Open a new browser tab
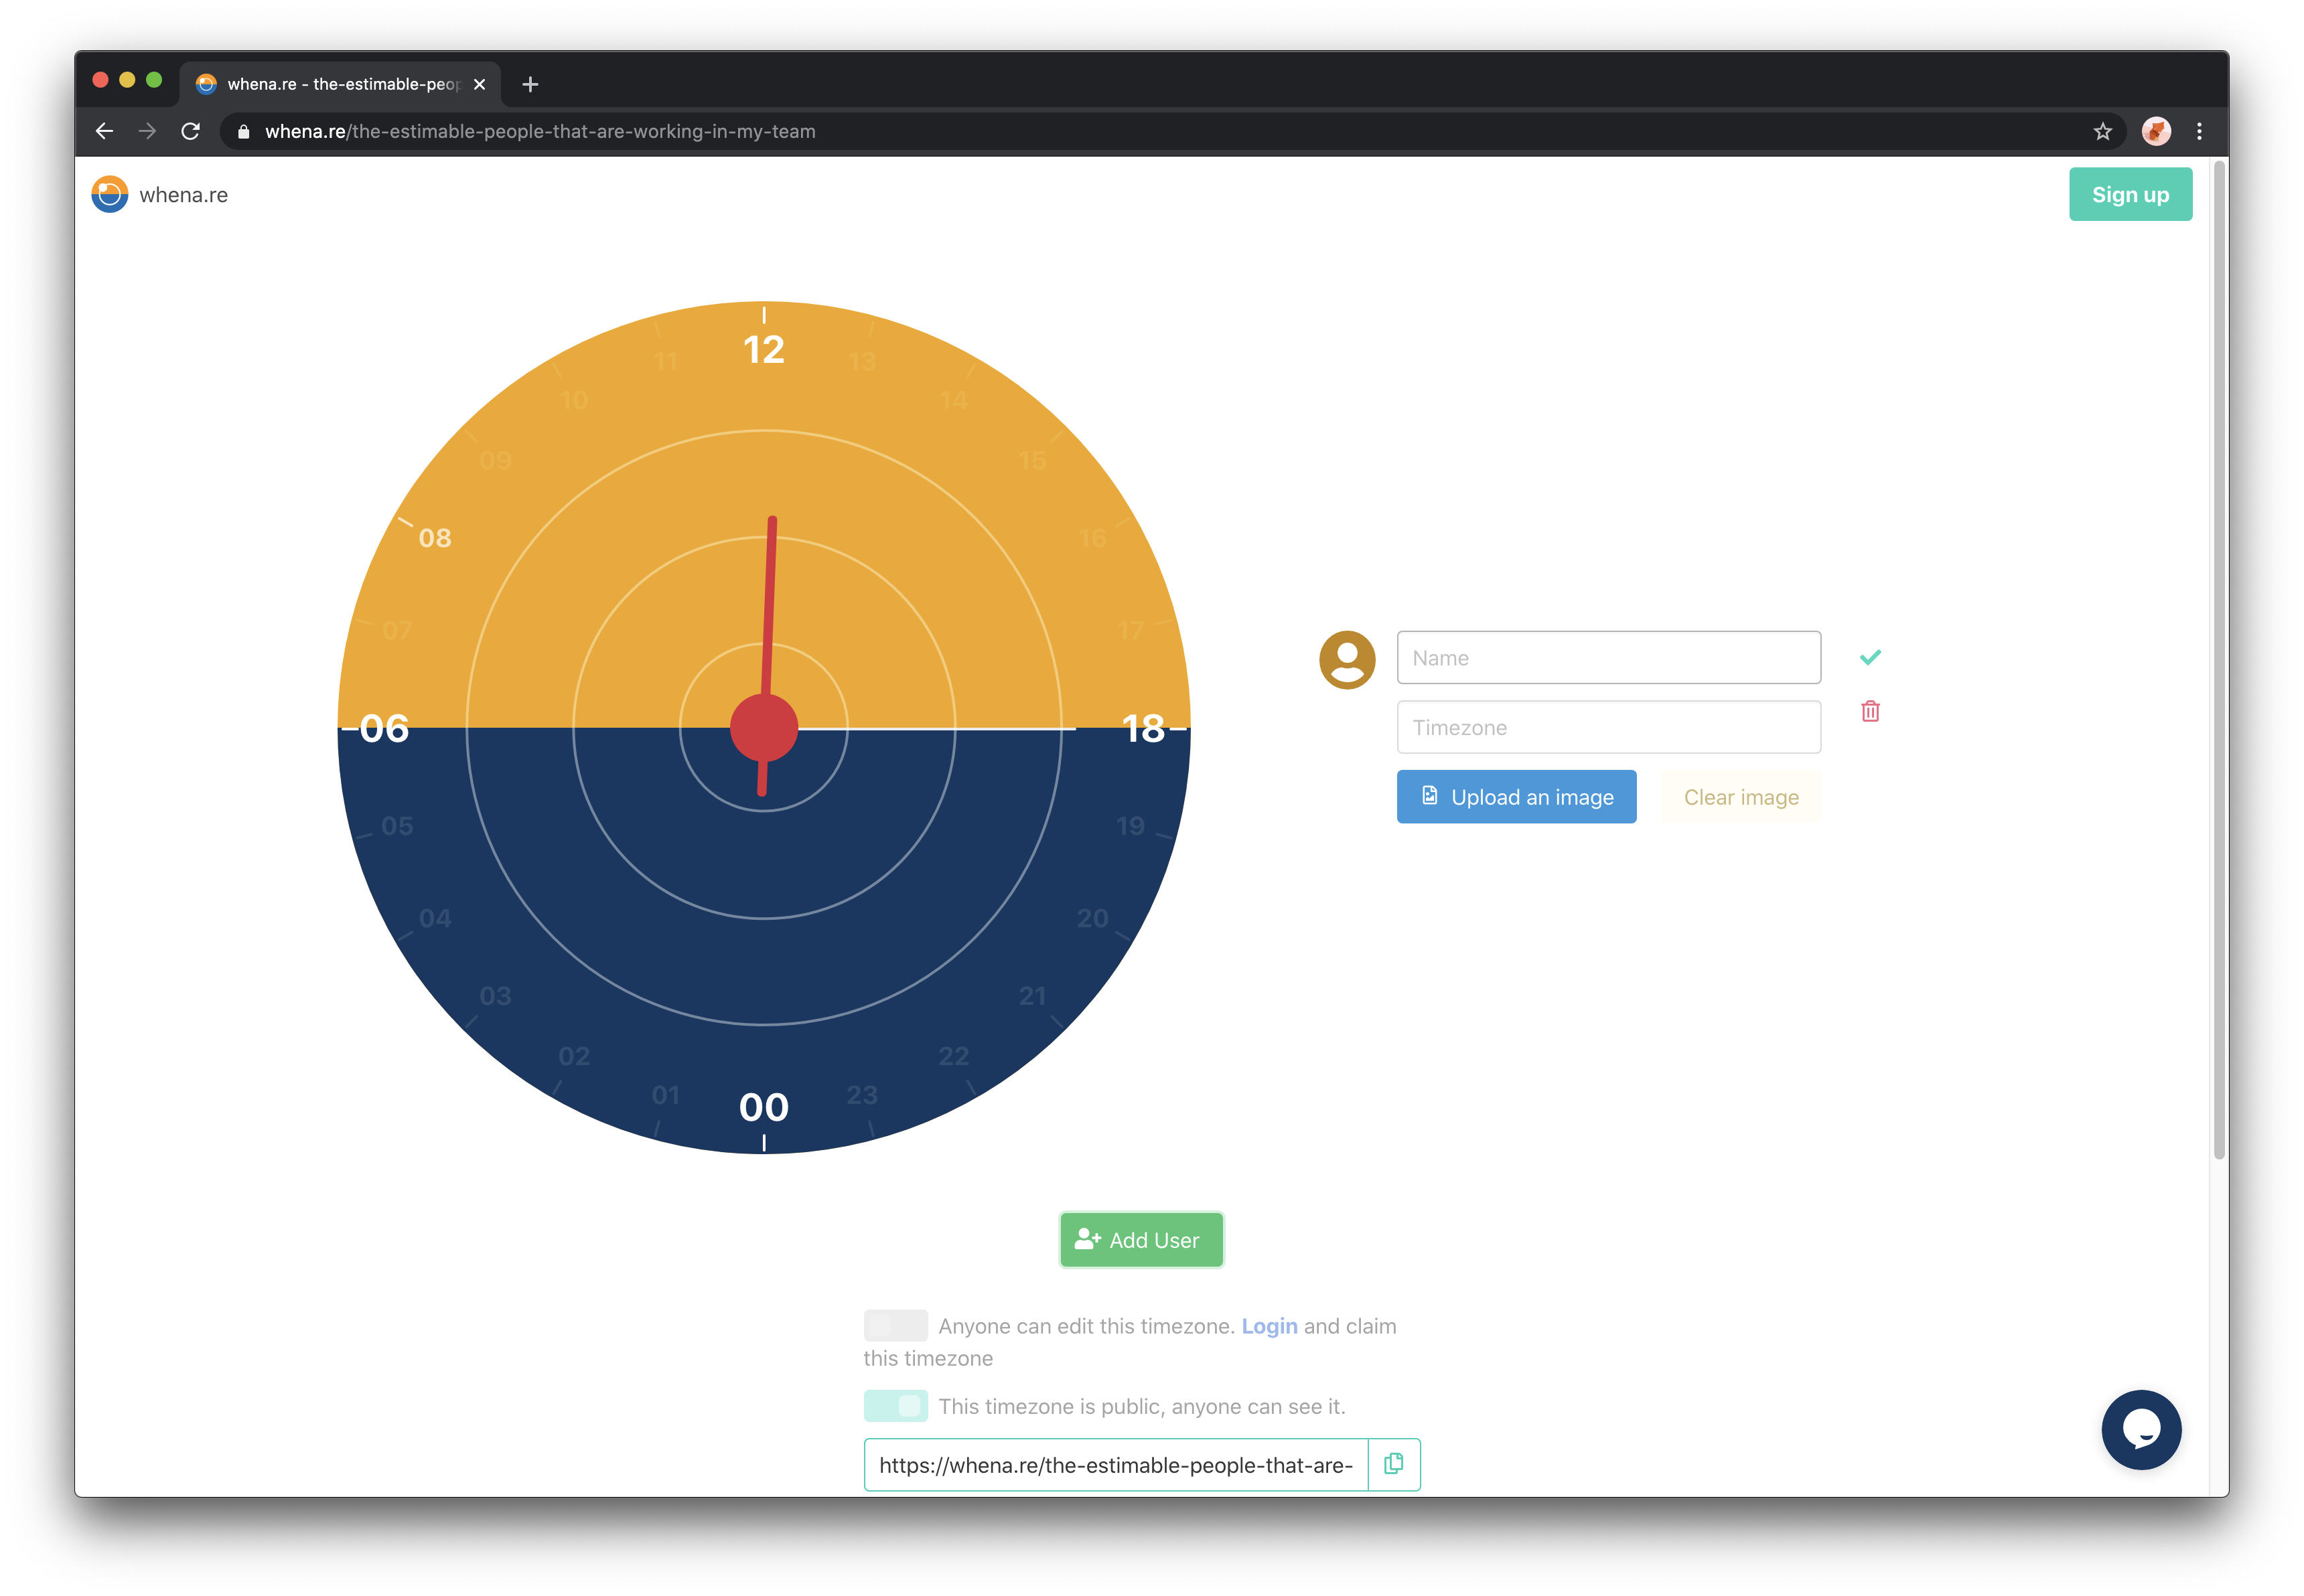Viewport: 2304px width, 1596px height. point(530,84)
